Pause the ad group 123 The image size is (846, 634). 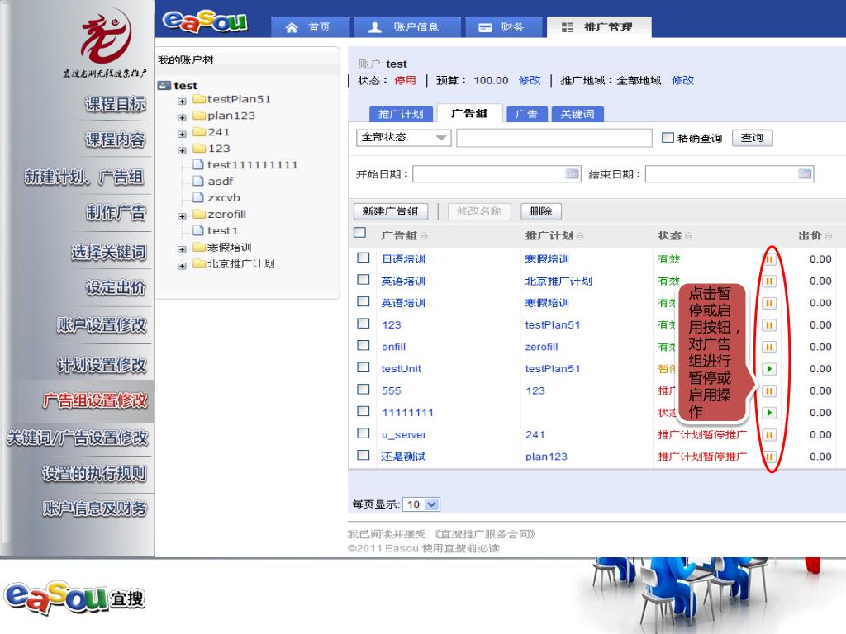pos(769,325)
